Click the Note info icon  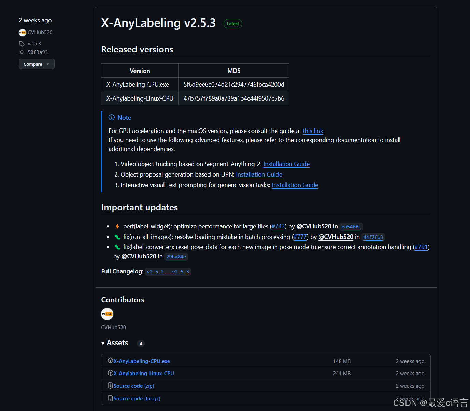(x=112, y=117)
